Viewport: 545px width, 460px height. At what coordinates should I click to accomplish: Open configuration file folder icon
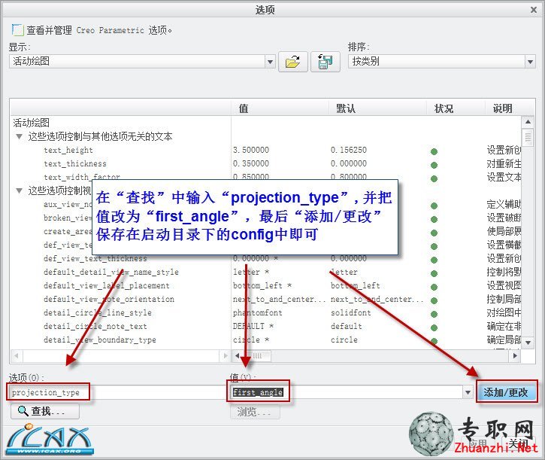(293, 62)
